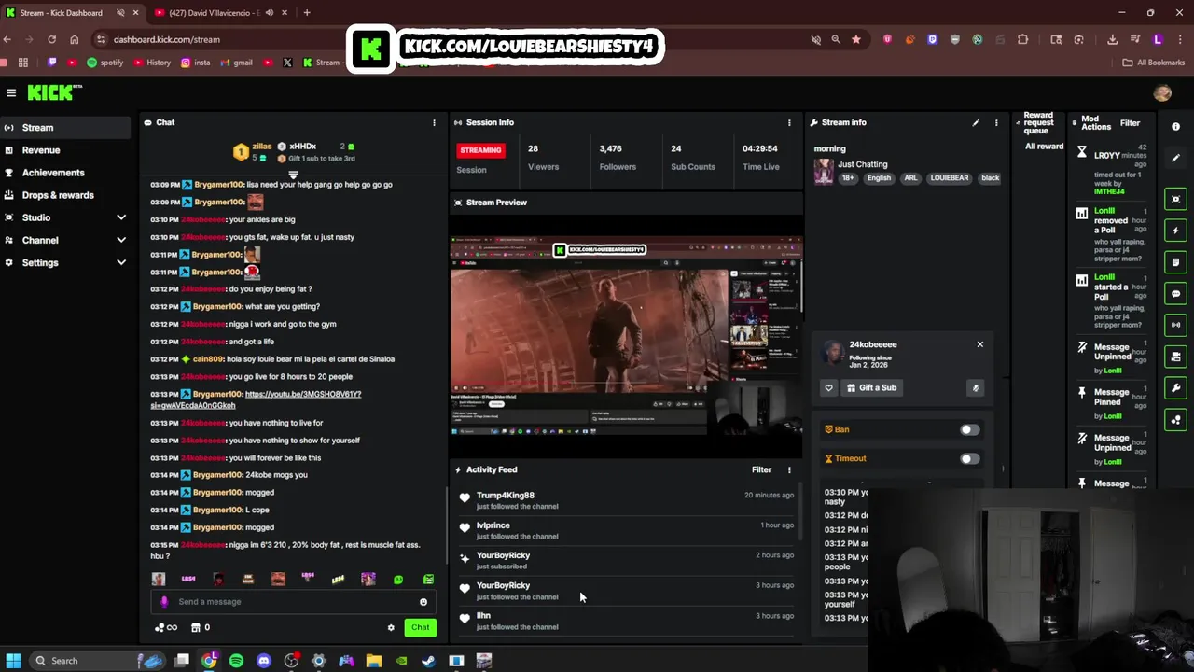
Task: Click the channel points icon in right sidebar
Action: tap(1175, 420)
